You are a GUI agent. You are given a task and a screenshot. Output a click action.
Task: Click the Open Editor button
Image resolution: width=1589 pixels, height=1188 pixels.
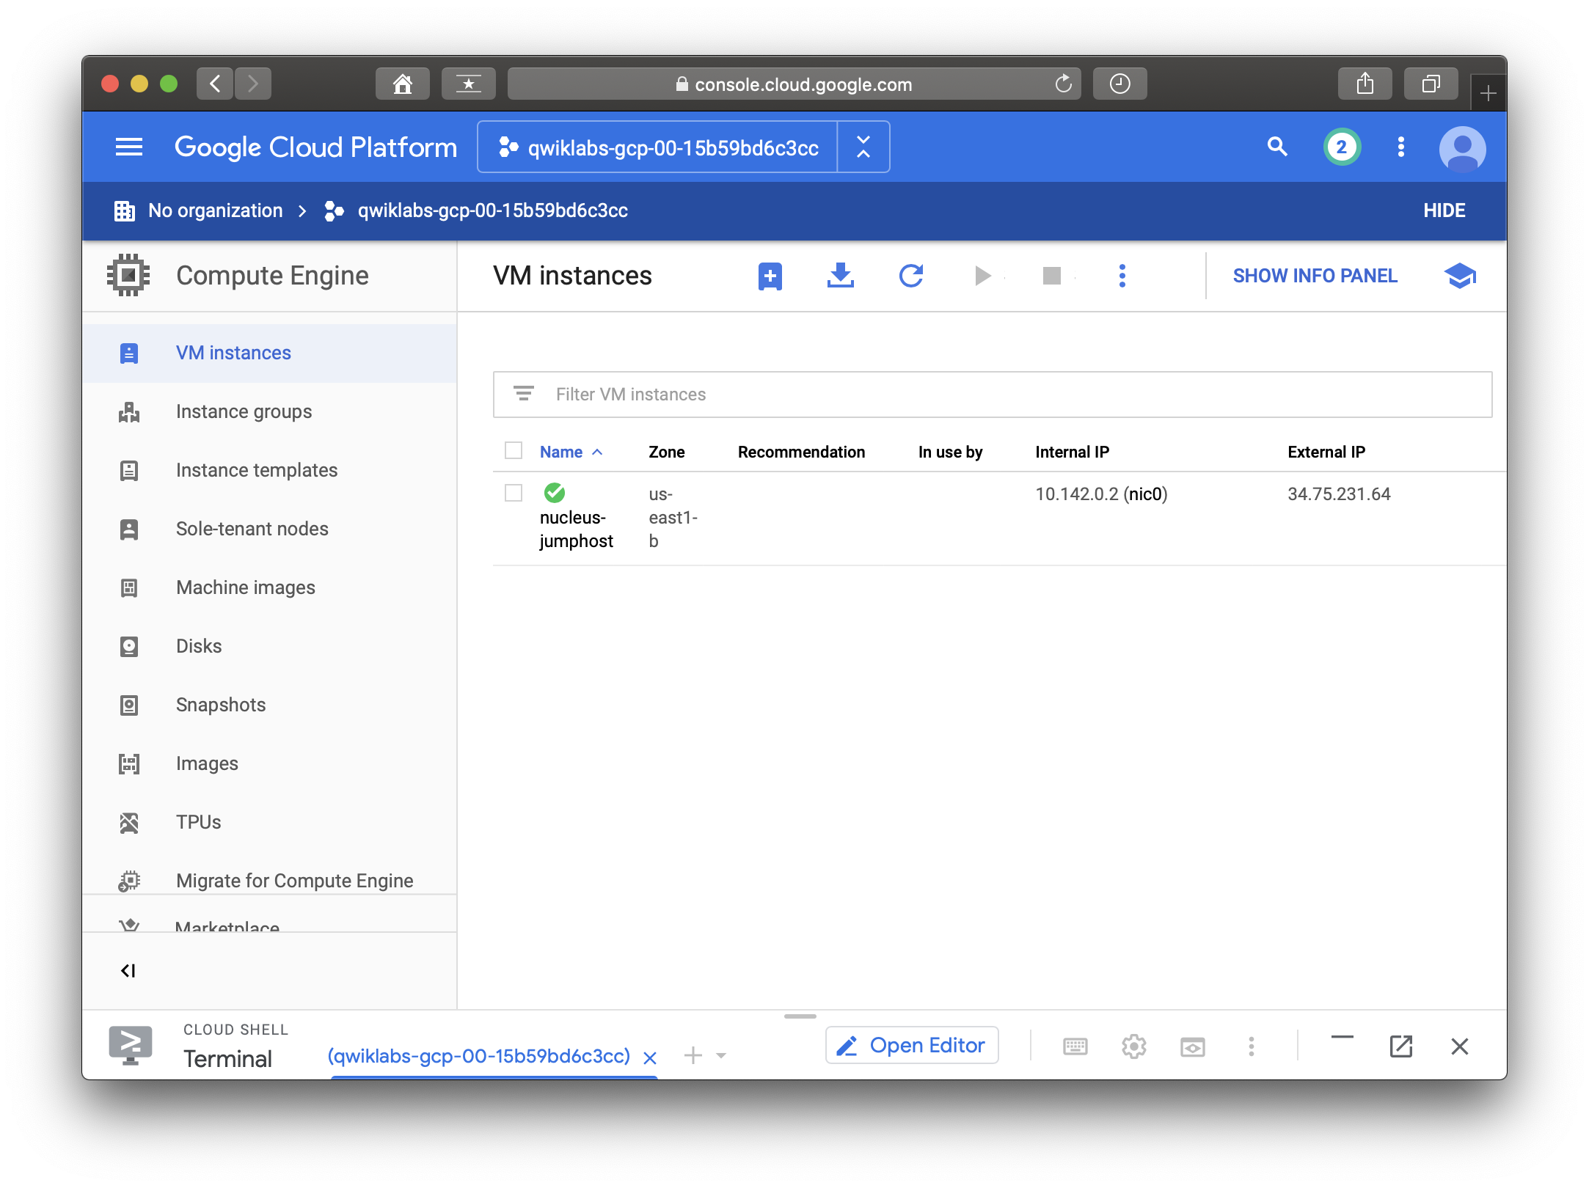tap(912, 1045)
